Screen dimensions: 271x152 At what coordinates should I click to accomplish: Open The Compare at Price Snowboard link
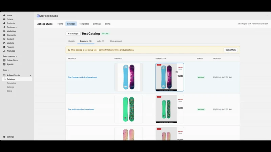tap(82, 77)
